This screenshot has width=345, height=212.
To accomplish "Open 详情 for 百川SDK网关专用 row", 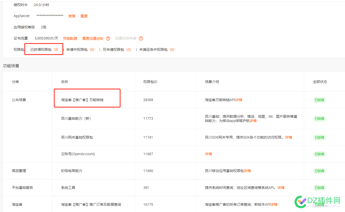I will point(288,137).
